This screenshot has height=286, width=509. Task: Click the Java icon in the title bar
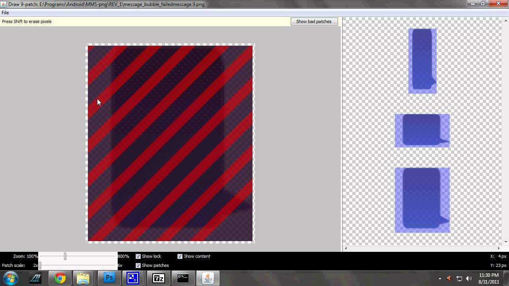[x=4, y=4]
